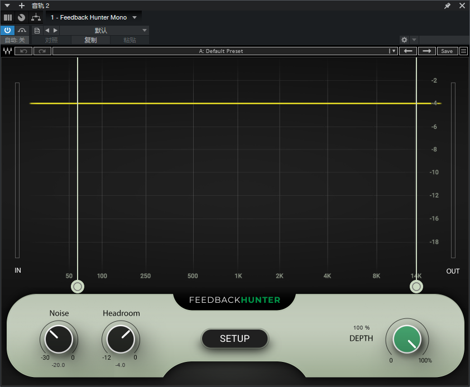Click the round macro controls icon
The image size is (470, 387).
[21, 17]
